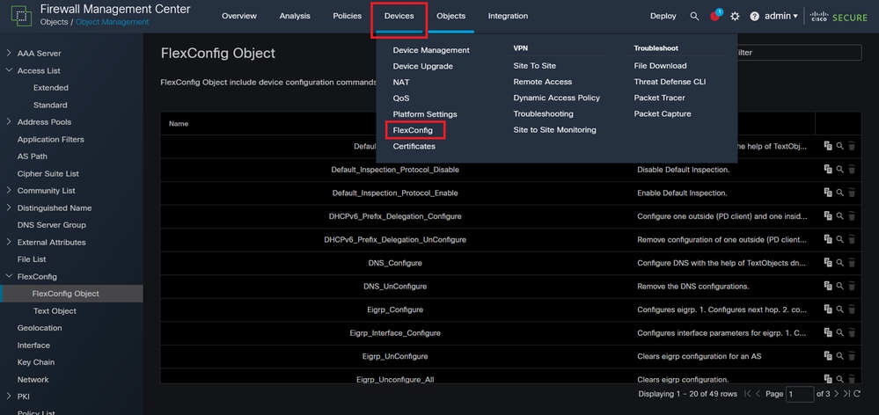
Task: Expand the External Attributes node
Action: [9, 242]
